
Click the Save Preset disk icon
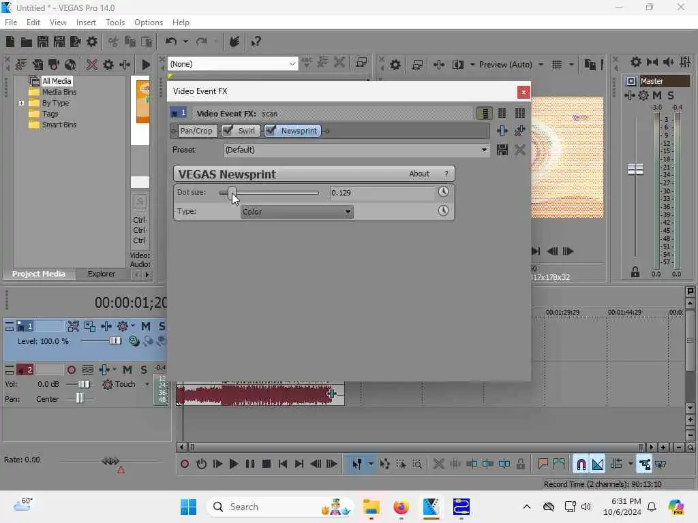(x=502, y=150)
